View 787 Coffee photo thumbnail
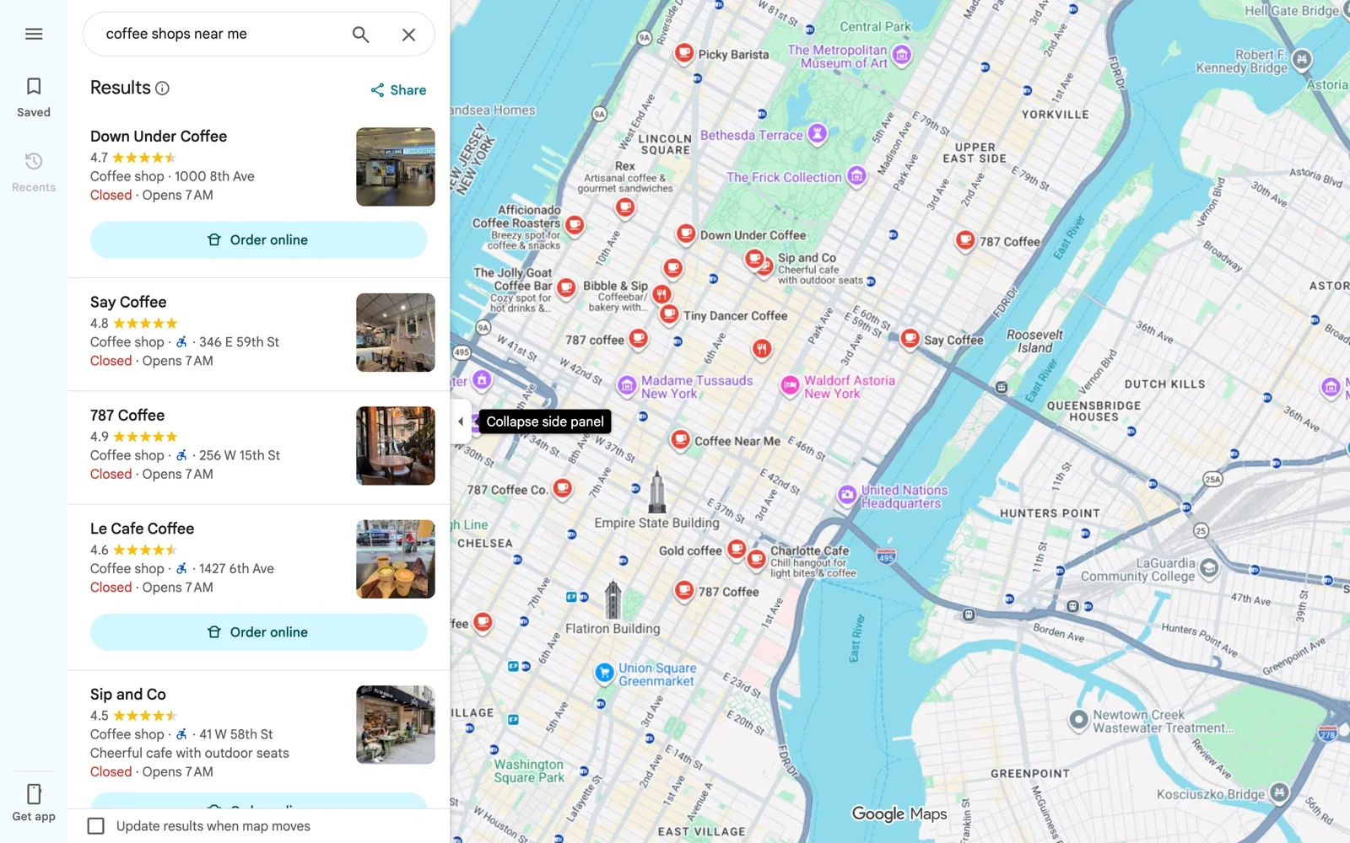 point(396,446)
